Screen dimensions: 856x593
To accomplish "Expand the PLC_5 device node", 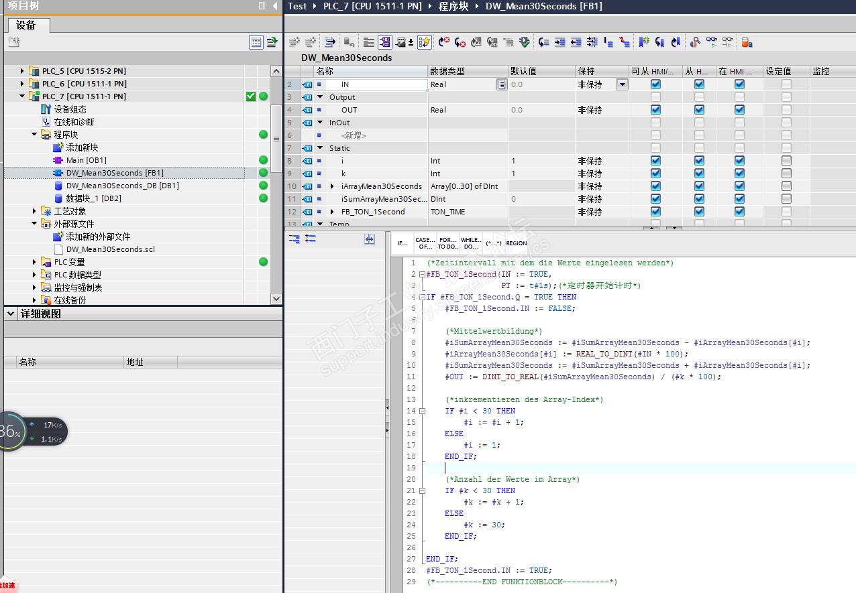I will pyautogui.click(x=22, y=71).
